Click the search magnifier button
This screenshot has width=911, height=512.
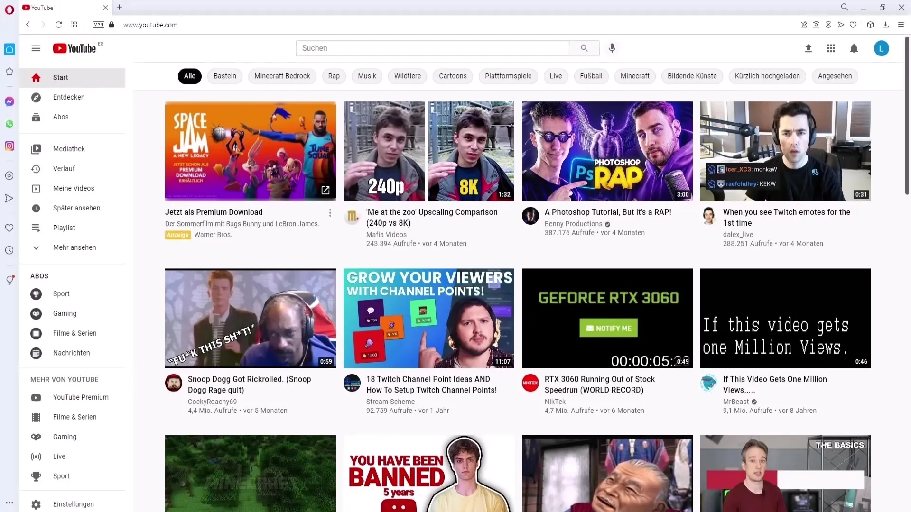584,48
